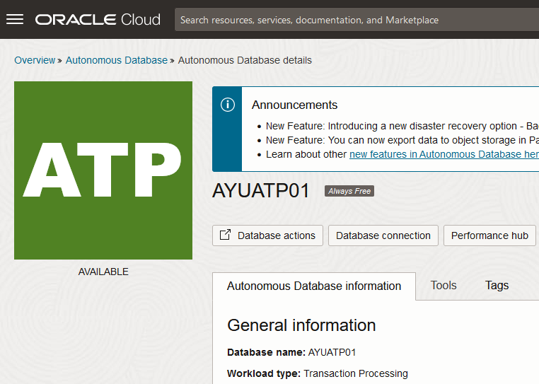Click the Always Free badge
This screenshot has height=384, width=539.
pos(349,191)
